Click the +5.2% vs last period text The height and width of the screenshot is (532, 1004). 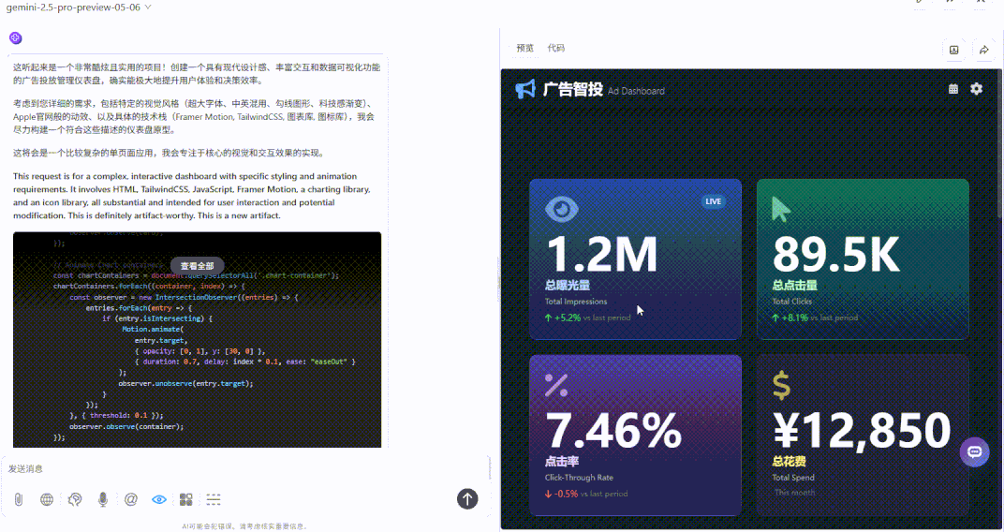click(587, 318)
